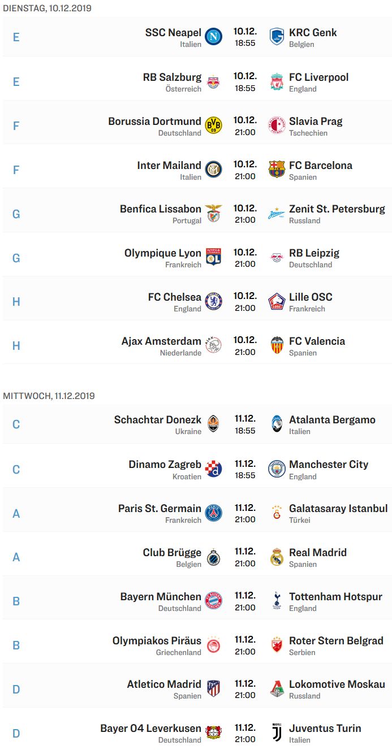Select group E of Neapel match
This screenshot has width=392, height=750.
(16, 37)
